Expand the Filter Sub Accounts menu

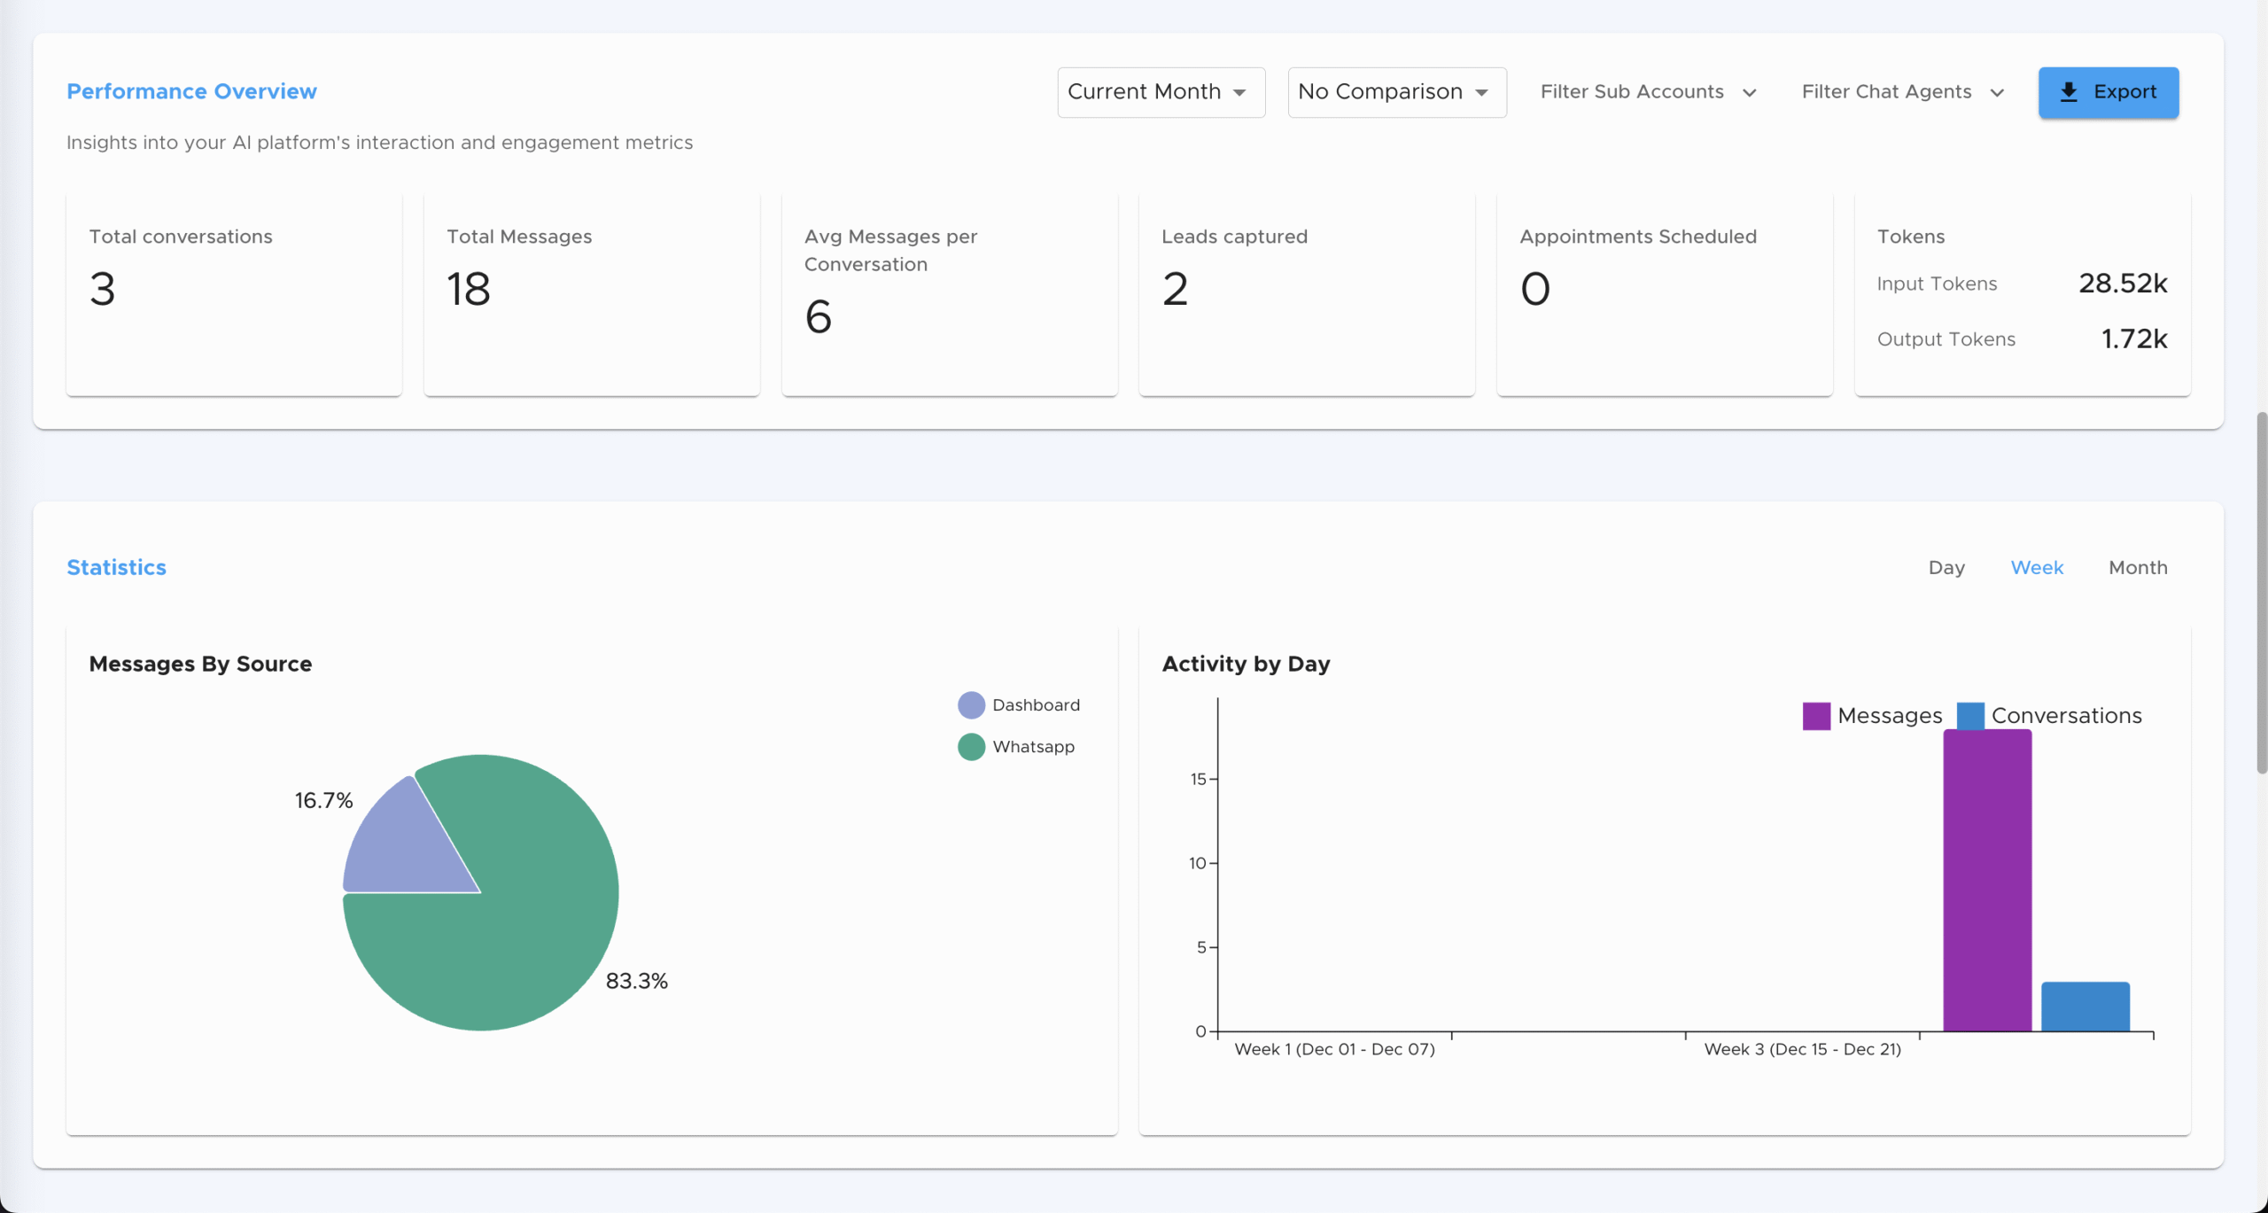point(1632,92)
